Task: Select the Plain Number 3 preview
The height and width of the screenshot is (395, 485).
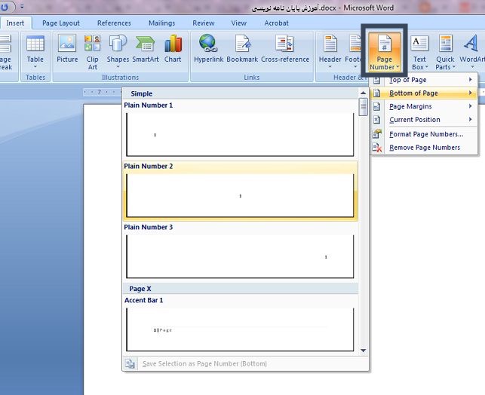Action: (x=240, y=256)
